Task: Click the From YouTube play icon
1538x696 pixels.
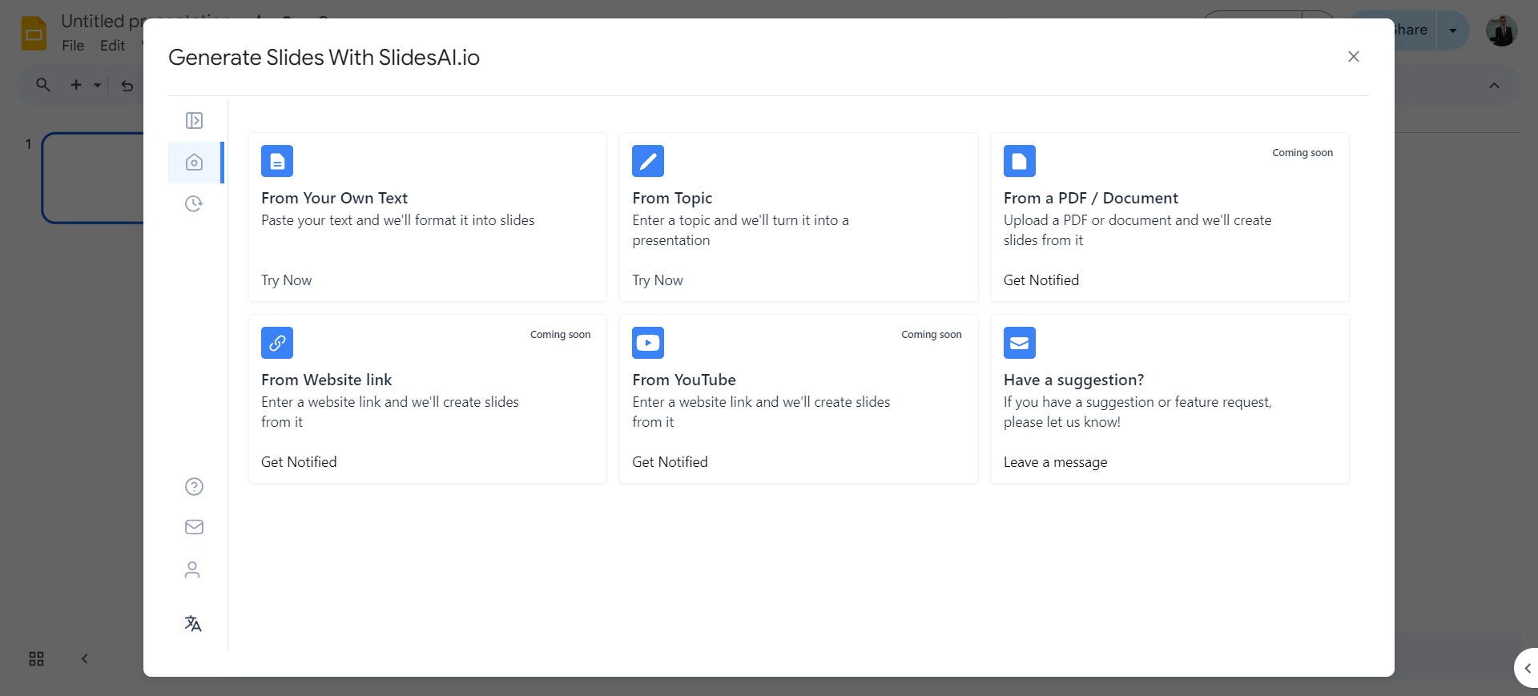Action: click(647, 343)
